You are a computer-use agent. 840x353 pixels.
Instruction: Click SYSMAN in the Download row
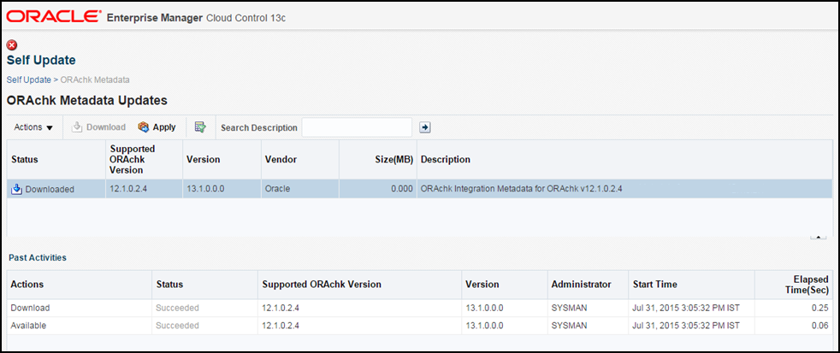569,308
